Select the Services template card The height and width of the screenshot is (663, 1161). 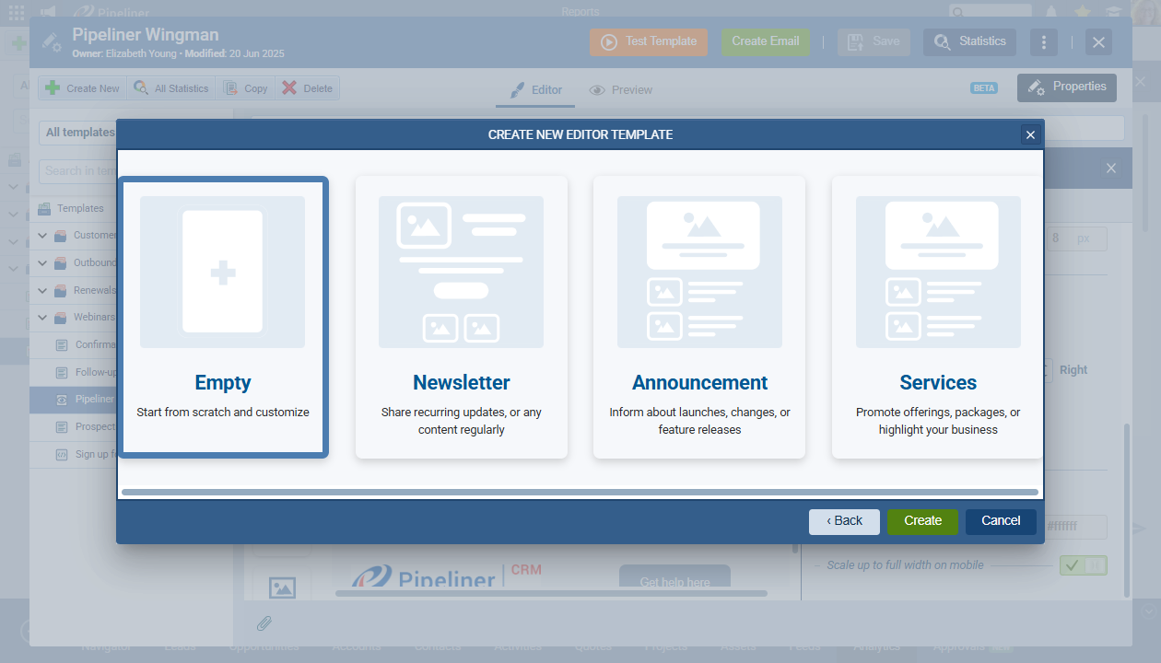pos(937,318)
